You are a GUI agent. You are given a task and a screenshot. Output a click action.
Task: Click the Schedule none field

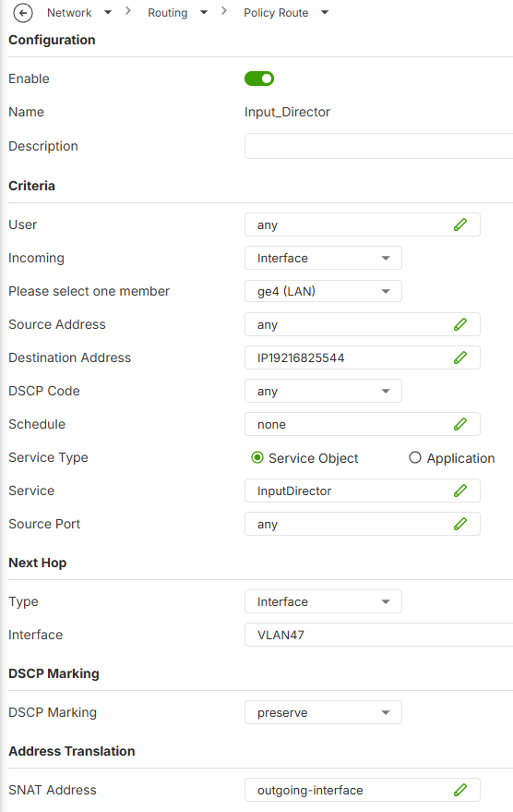click(x=363, y=425)
